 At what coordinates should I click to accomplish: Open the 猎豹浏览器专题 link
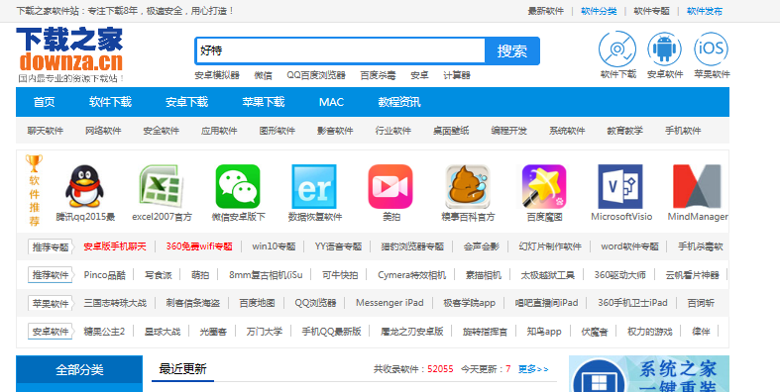click(412, 246)
